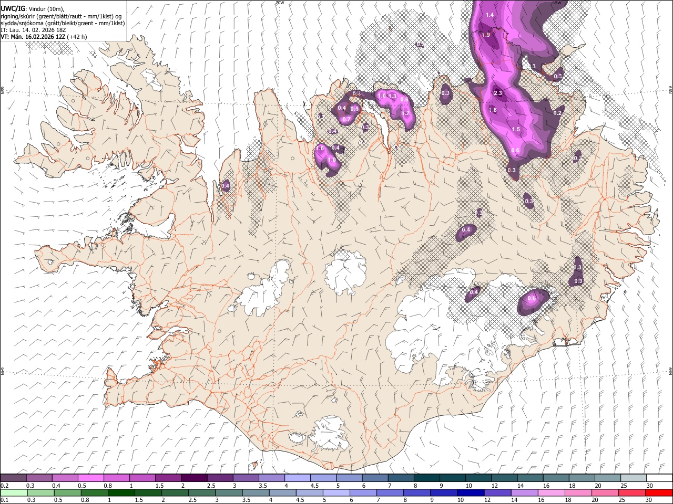Pick the pale green 0.1 swatch on the lower scale
673x504 pixels.
coord(13,492)
